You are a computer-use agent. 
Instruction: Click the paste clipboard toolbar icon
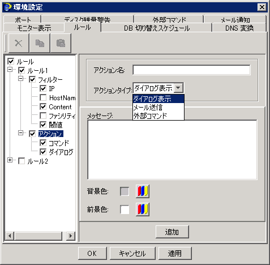[x=61, y=43]
